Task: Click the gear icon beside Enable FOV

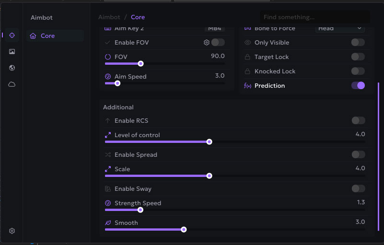Action: [207, 43]
